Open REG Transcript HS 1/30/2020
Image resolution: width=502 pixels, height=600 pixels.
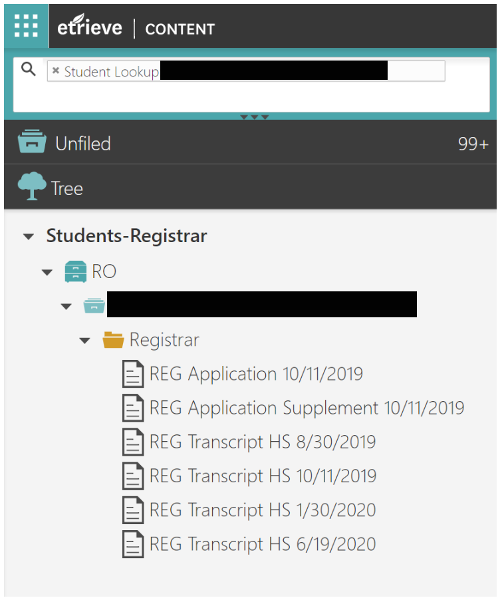(x=263, y=510)
